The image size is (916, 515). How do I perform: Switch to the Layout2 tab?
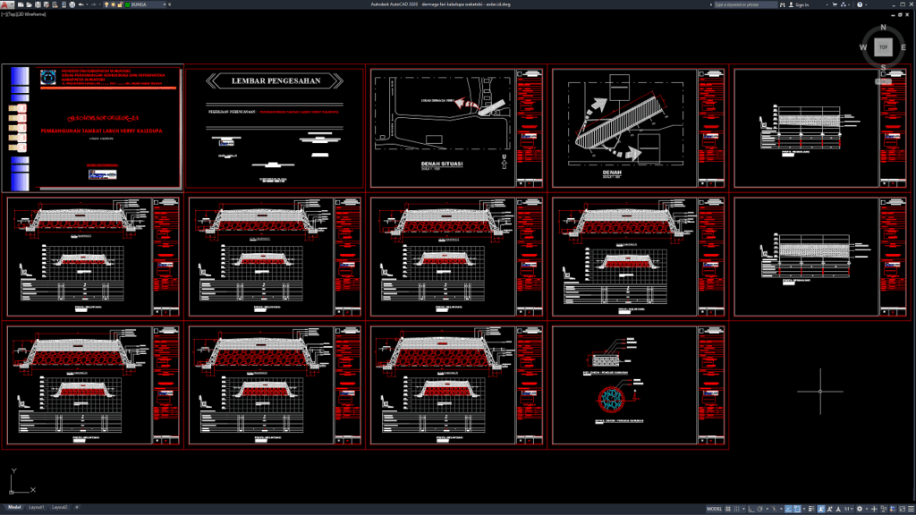[62, 509]
